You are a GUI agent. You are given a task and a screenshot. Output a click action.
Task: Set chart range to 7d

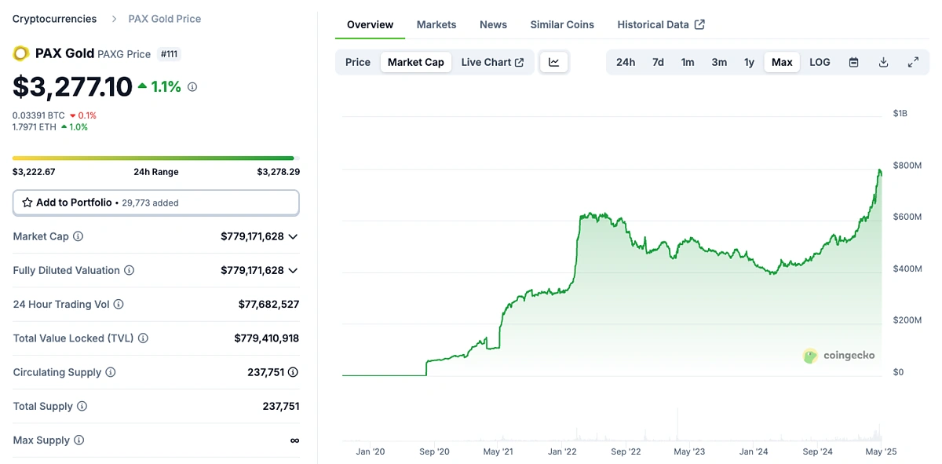(x=658, y=62)
